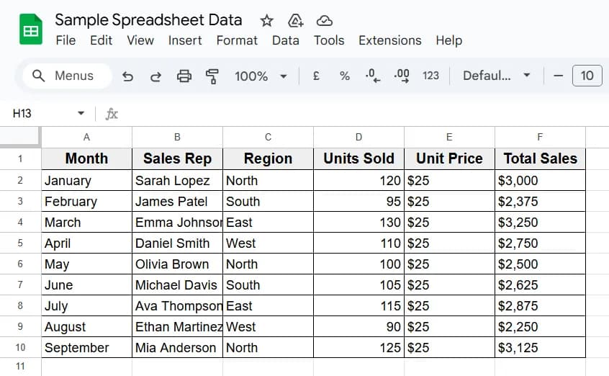Decrease the font size

[558, 76]
